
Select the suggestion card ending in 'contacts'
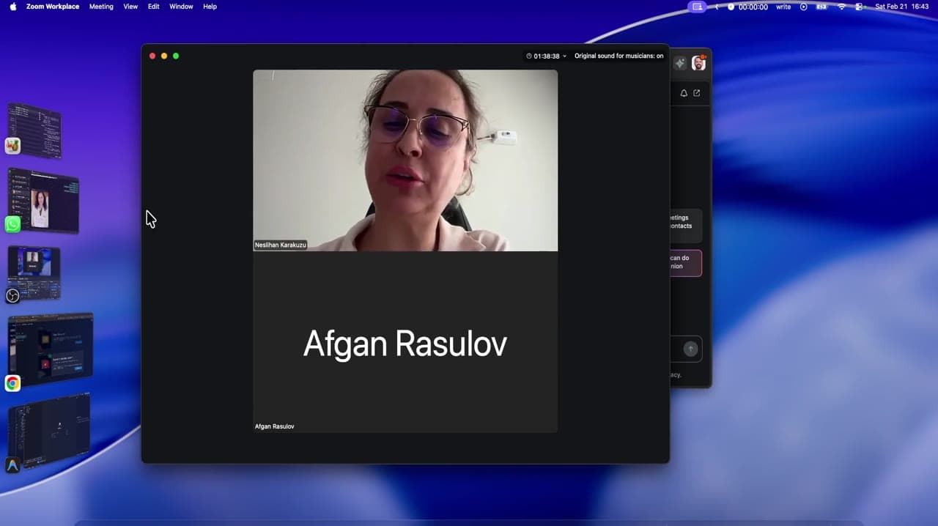[x=686, y=226]
